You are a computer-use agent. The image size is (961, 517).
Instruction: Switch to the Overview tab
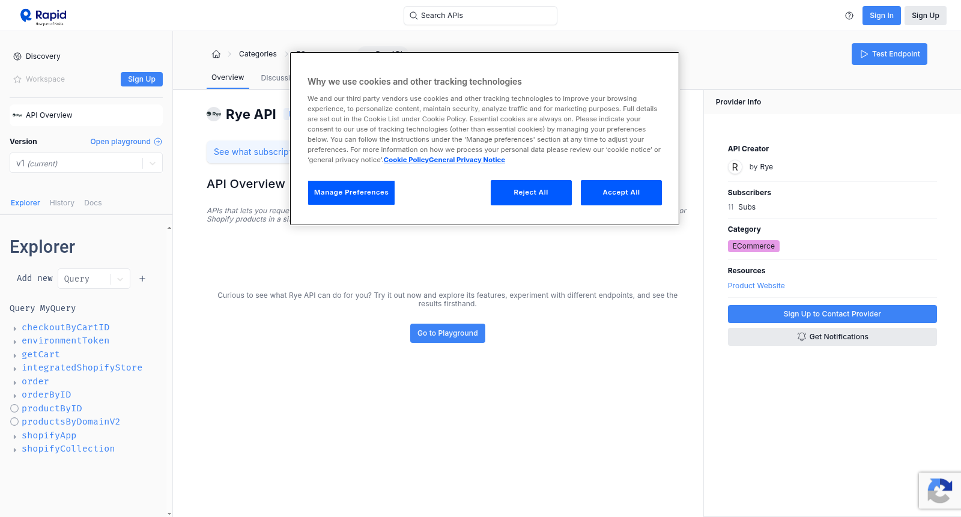(228, 77)
